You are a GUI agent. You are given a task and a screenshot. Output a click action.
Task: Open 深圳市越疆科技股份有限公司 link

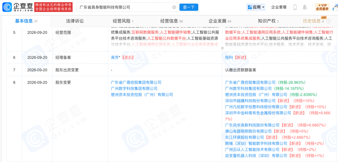[x=250, y=100]
